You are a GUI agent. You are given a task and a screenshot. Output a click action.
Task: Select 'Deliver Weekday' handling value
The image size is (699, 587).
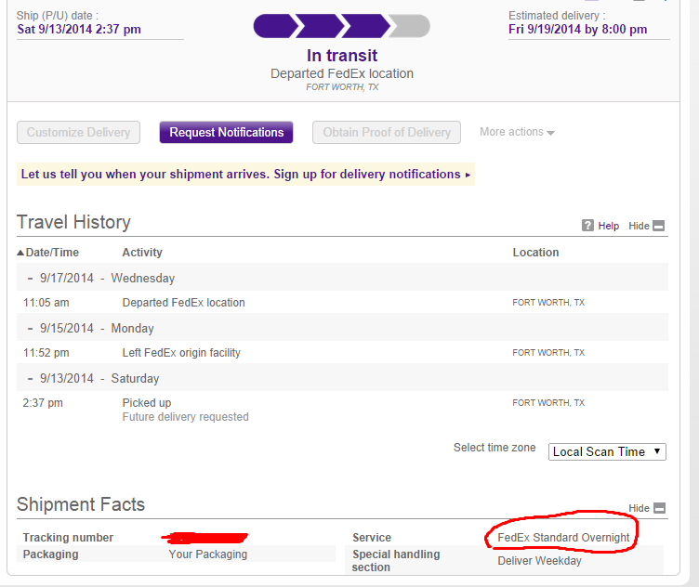tap(539, 561)
